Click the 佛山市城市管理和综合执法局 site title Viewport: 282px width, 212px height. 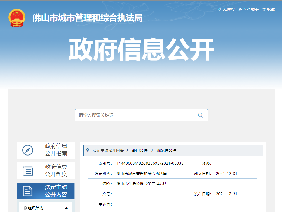[88, 18]
